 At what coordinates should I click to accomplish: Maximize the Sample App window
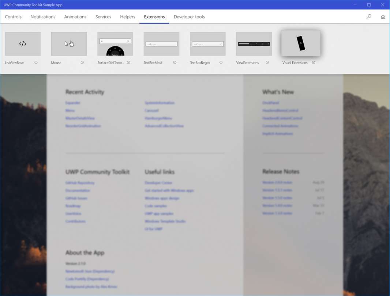point(369,5)
